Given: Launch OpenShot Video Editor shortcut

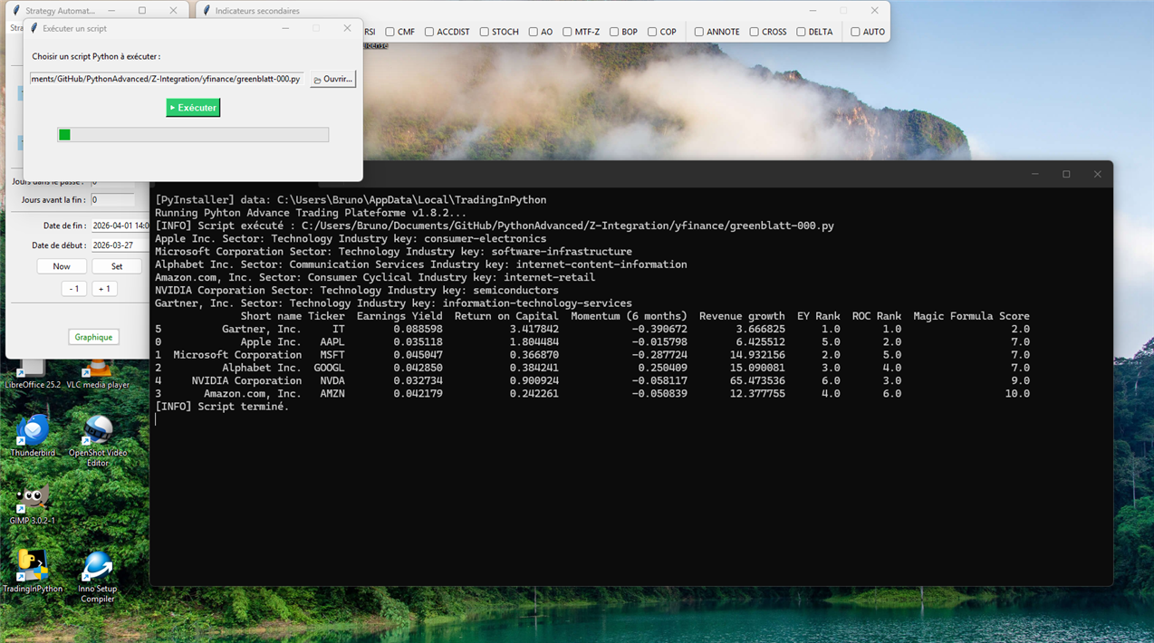Looking at the screenshot, I should (97, 431).
